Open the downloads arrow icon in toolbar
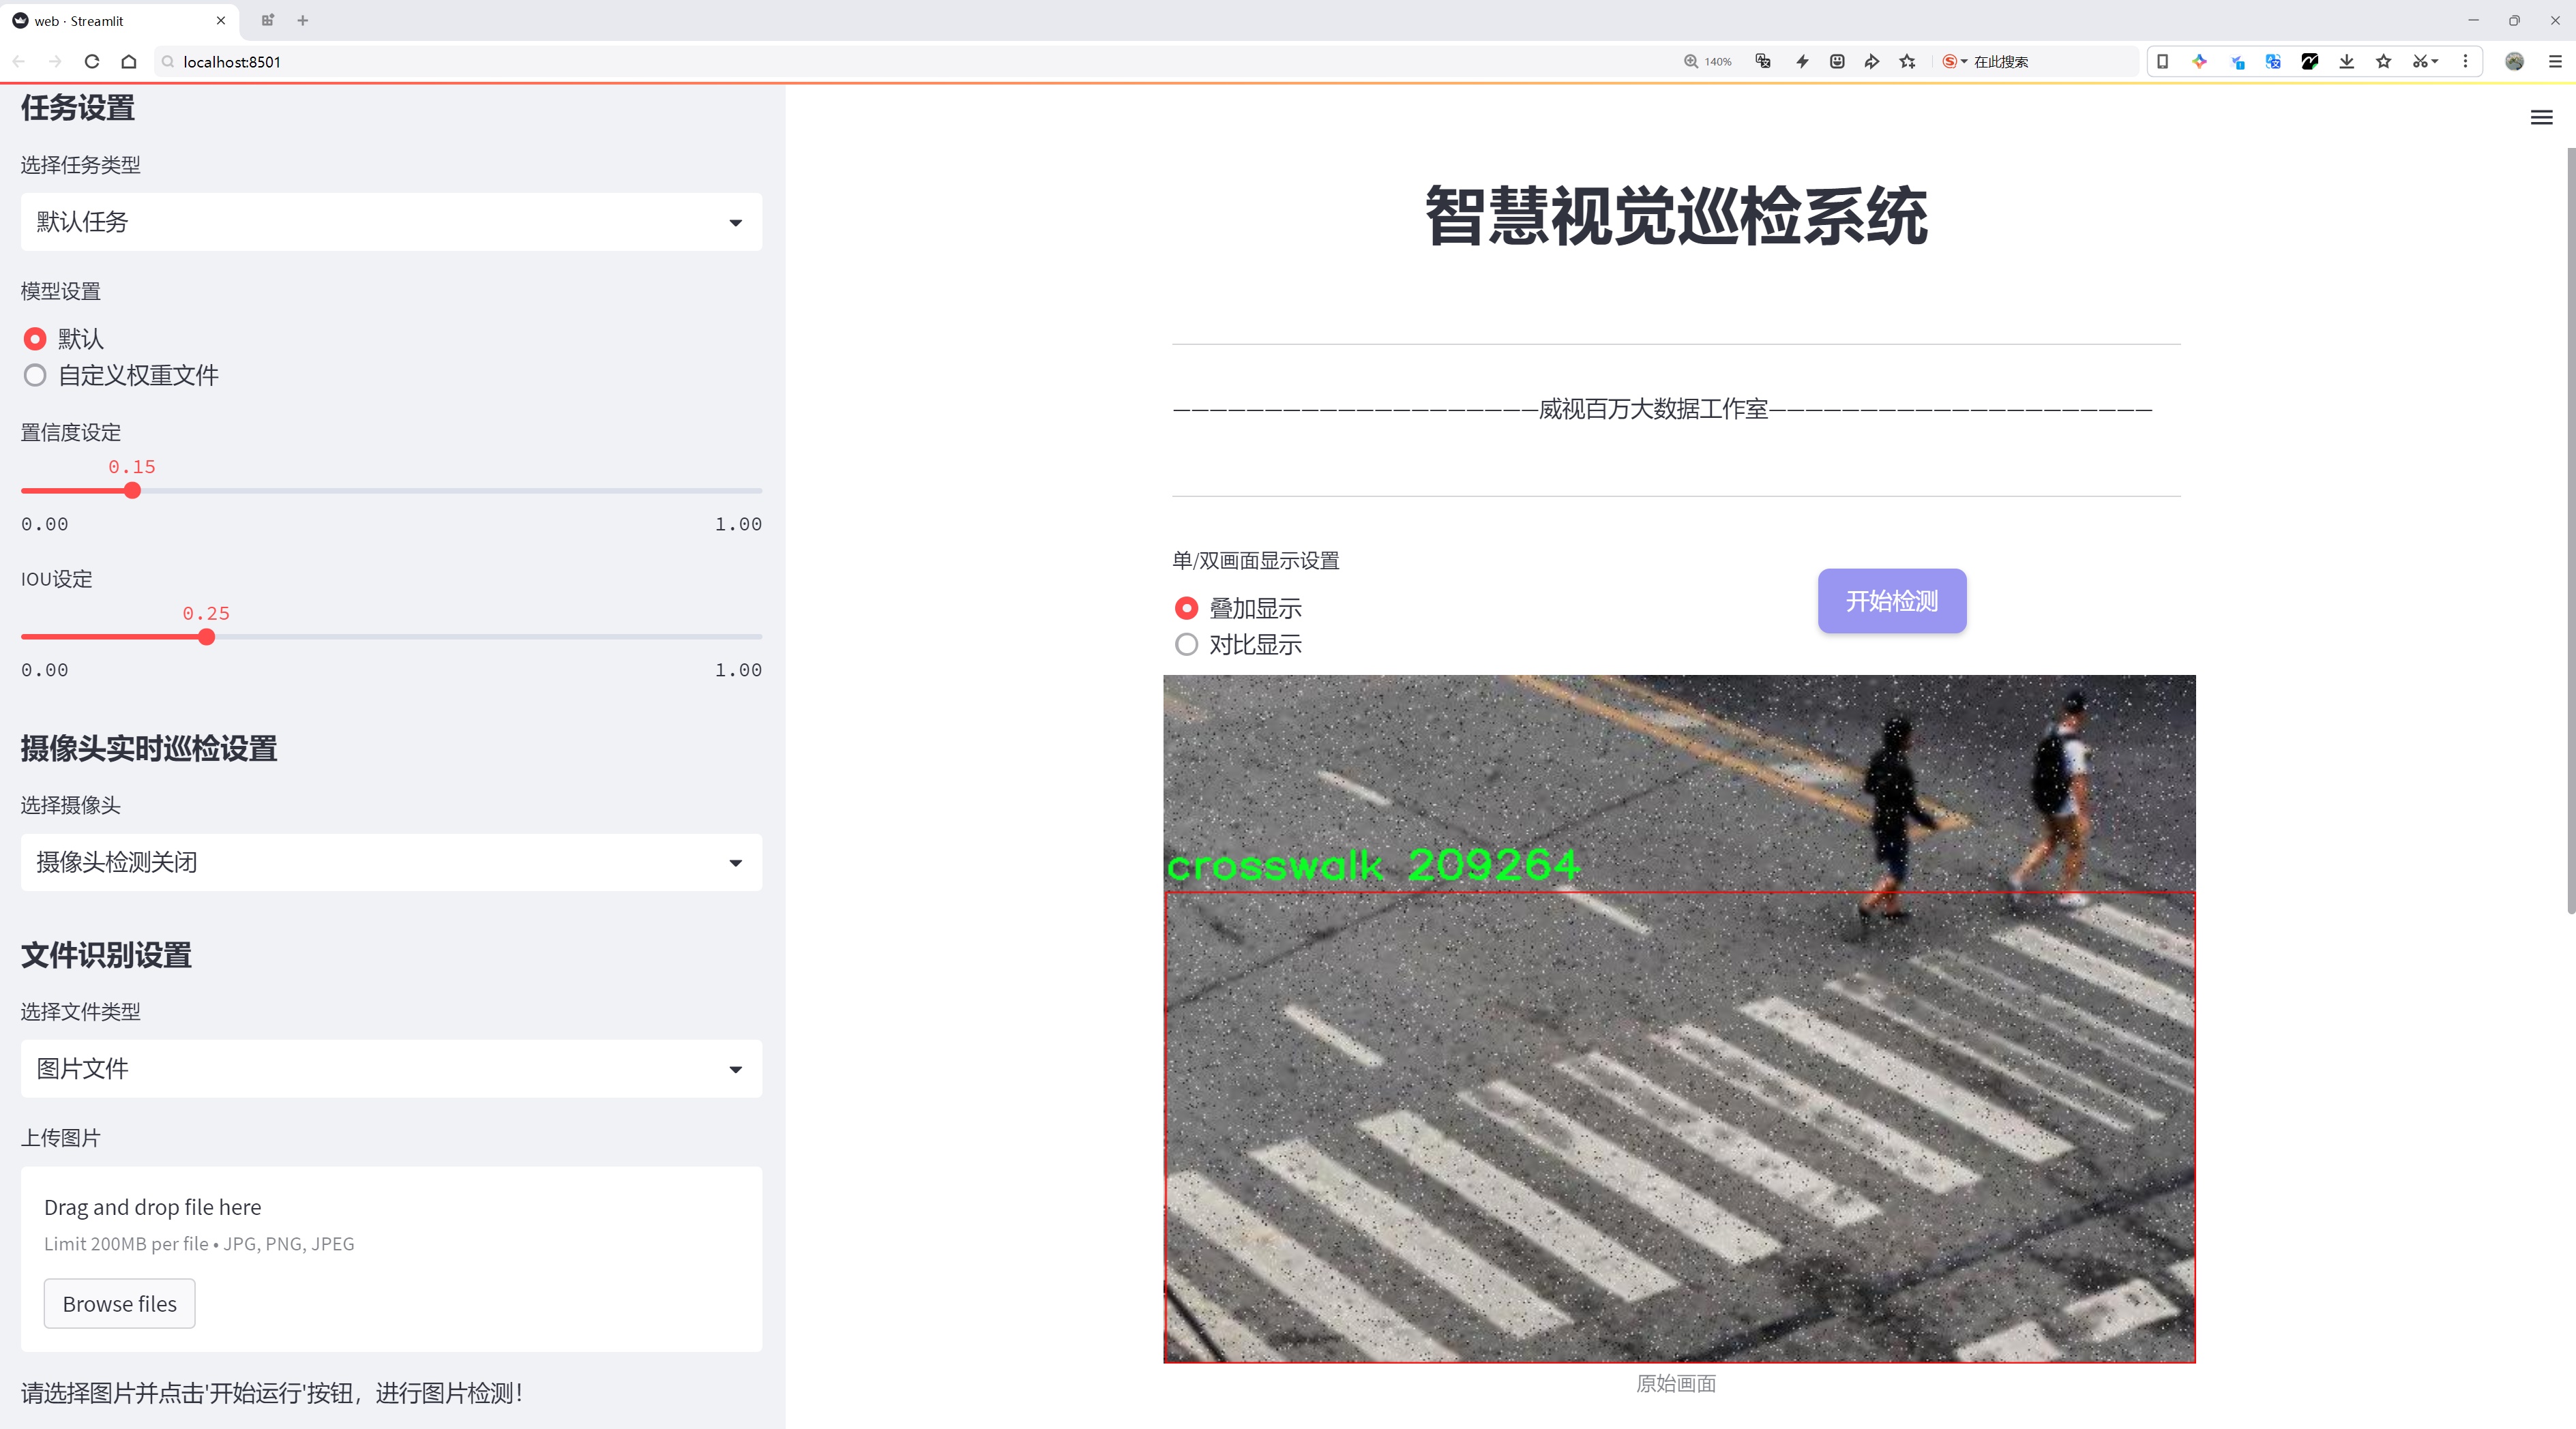 (x=2346, y=62)
